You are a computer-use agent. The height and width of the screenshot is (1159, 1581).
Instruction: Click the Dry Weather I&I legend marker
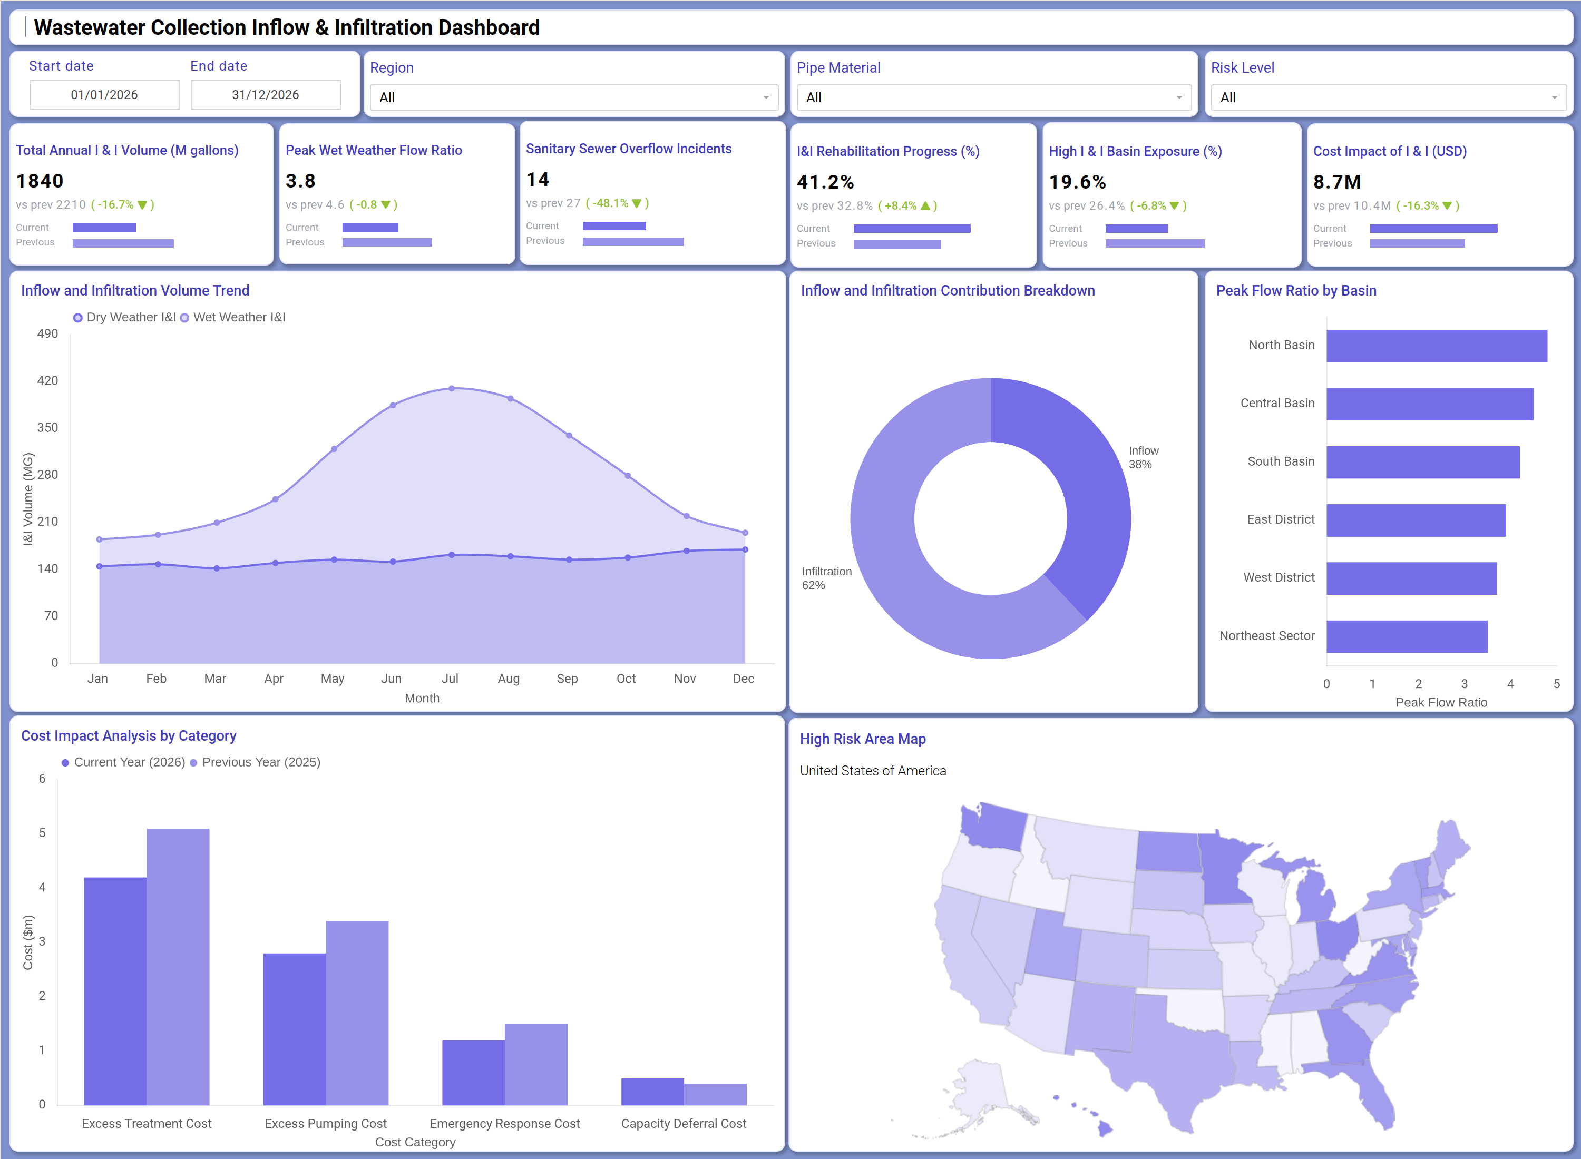tap(78, 318)
